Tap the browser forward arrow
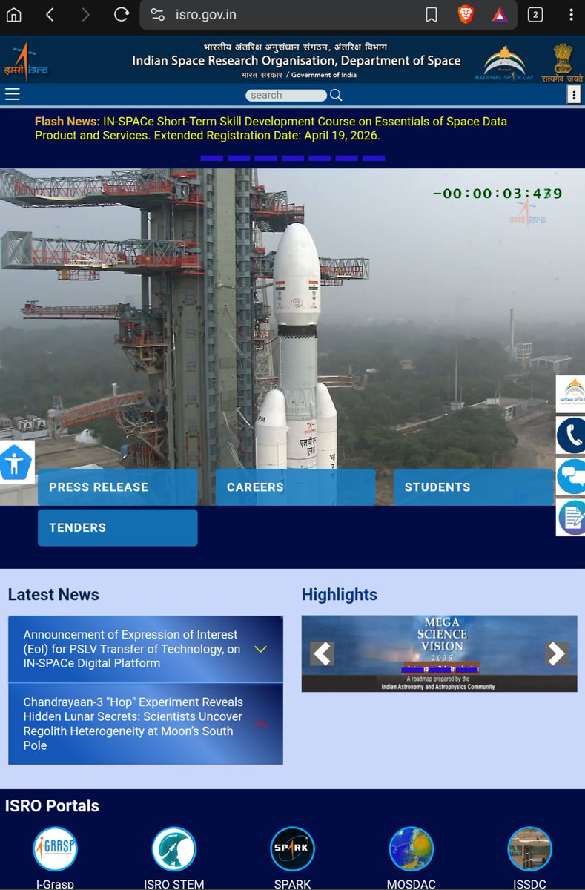The height and width of the screenshot is (890, 585). tap(85, 14)
